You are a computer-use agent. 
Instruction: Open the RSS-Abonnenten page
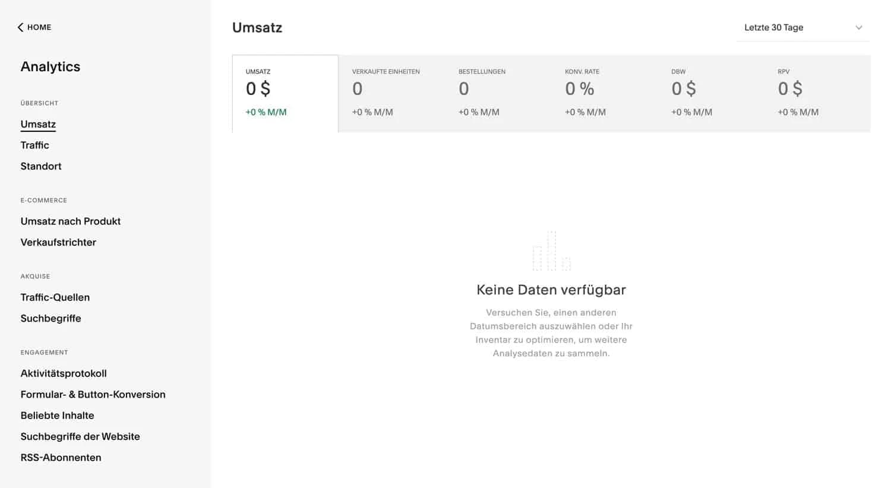click(61, 457)
